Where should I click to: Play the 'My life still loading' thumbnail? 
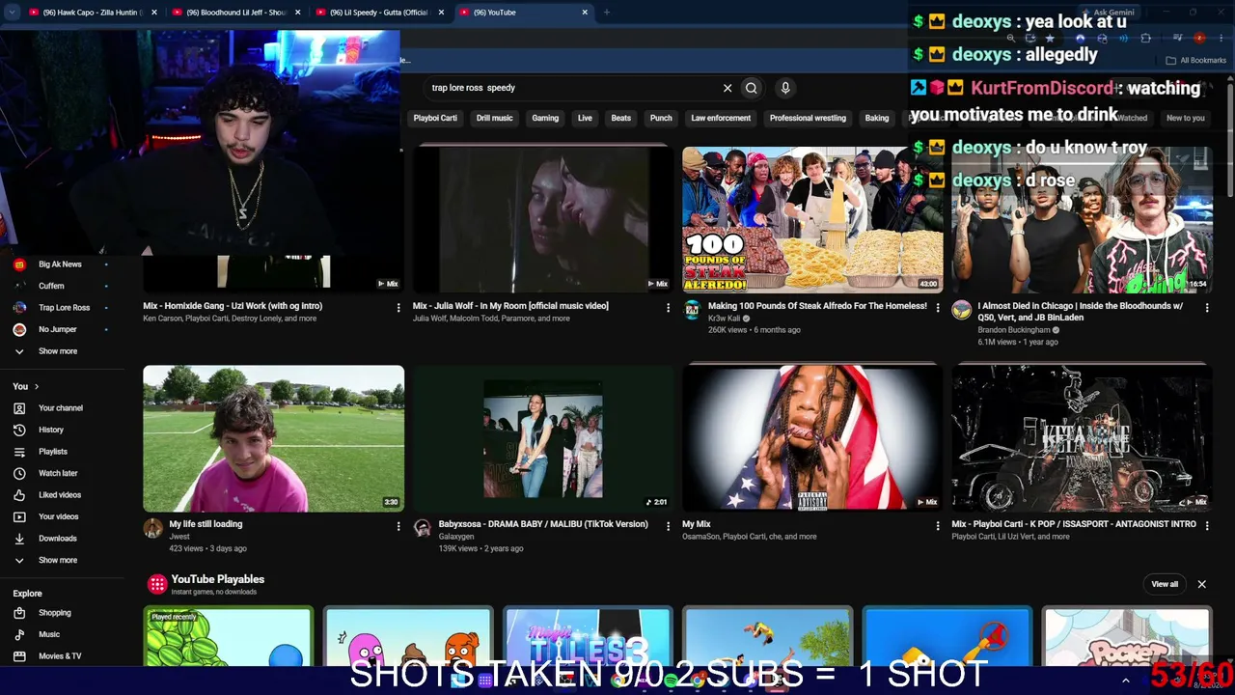[274, 438]
